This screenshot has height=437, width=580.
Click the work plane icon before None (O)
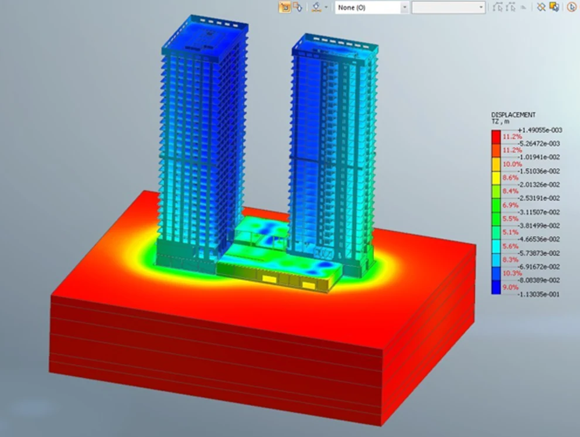pos(316,7)
